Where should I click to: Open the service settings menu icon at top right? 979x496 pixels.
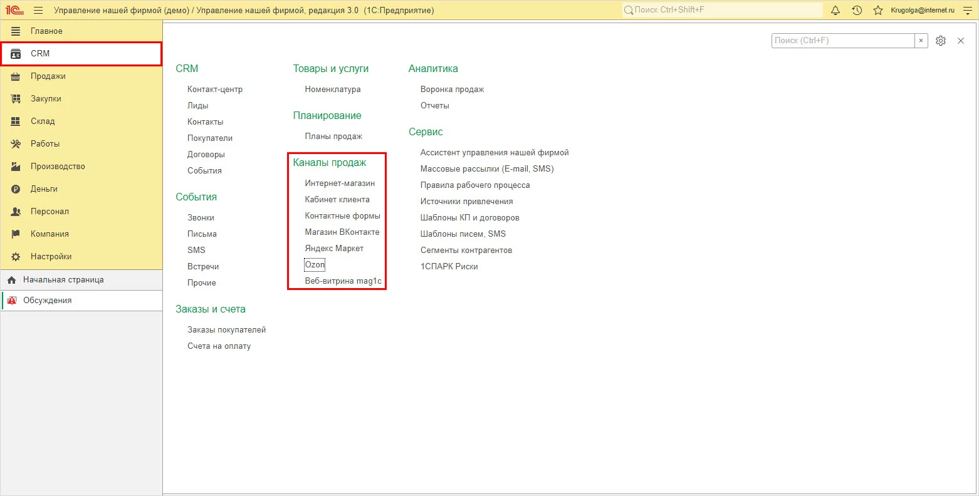tap(966, 11)
